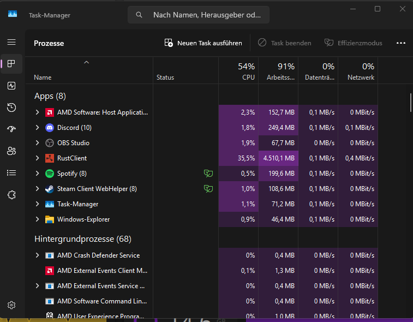Click the Discord app icon
Viewport: 413px width, 322px height.
point(50,128)
